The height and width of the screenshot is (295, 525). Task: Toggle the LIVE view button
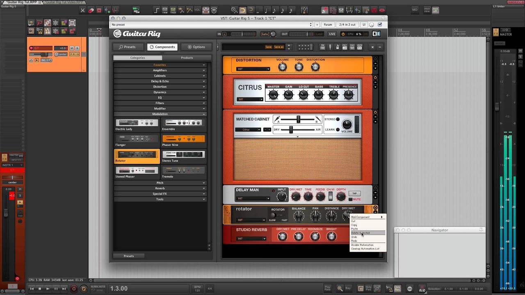pyautogui.click(x=332, y=34)
